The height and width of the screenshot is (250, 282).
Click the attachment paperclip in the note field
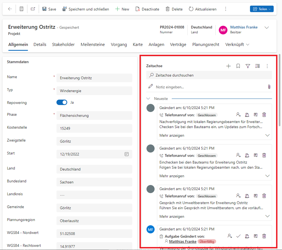click(269, 87)
